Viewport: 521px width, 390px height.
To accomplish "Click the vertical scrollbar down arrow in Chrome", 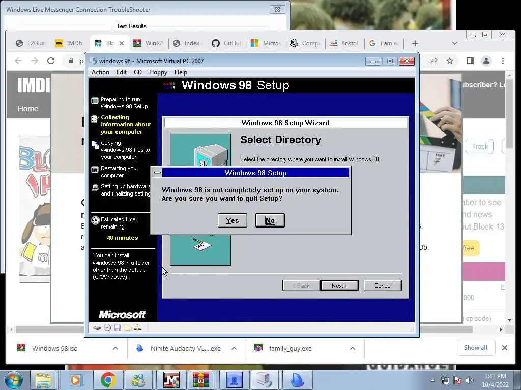I will 510,320.
